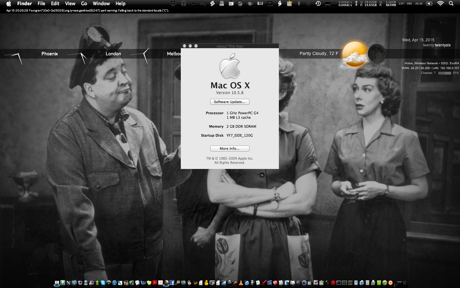
Task: Open Activity Monitor graph icon in Dock
Action: 344,283
